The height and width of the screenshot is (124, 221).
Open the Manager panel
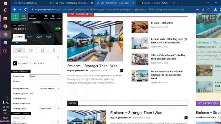coord(32,17)
